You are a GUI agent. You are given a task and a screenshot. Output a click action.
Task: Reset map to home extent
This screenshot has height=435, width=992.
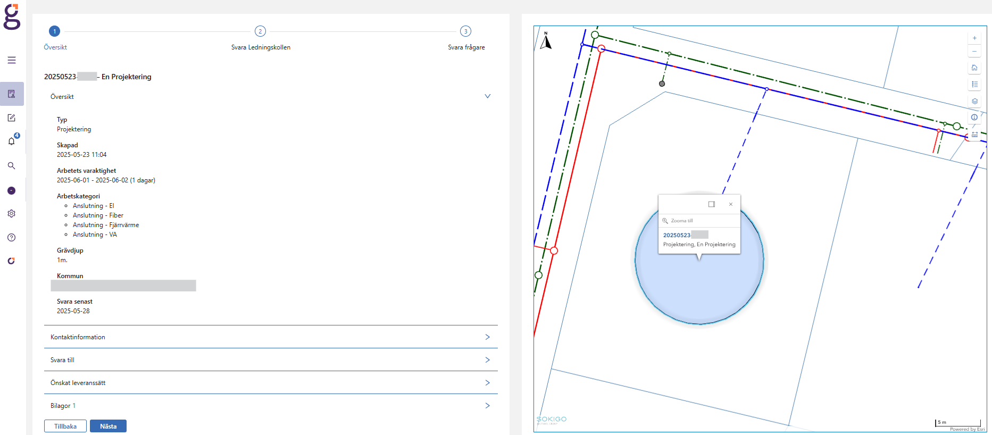click(974, 68)
